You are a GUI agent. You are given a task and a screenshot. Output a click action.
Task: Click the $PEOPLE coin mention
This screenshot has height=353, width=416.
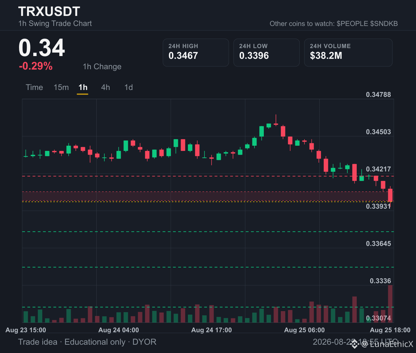pos(352,24)
